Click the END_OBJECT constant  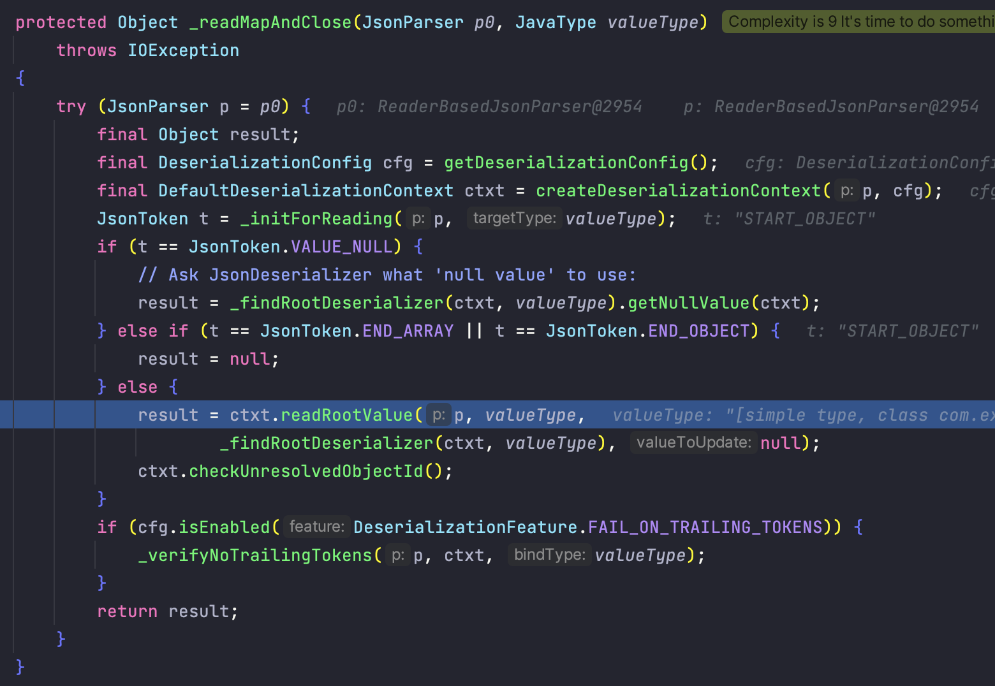(x=699, y=331)
